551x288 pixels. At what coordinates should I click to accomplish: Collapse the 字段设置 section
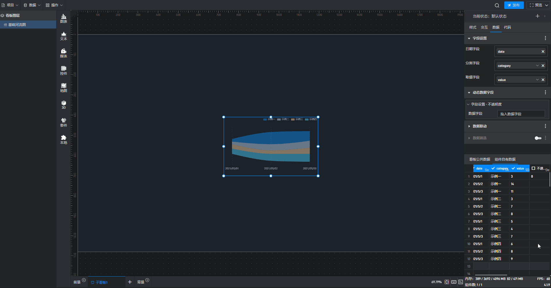469,38
